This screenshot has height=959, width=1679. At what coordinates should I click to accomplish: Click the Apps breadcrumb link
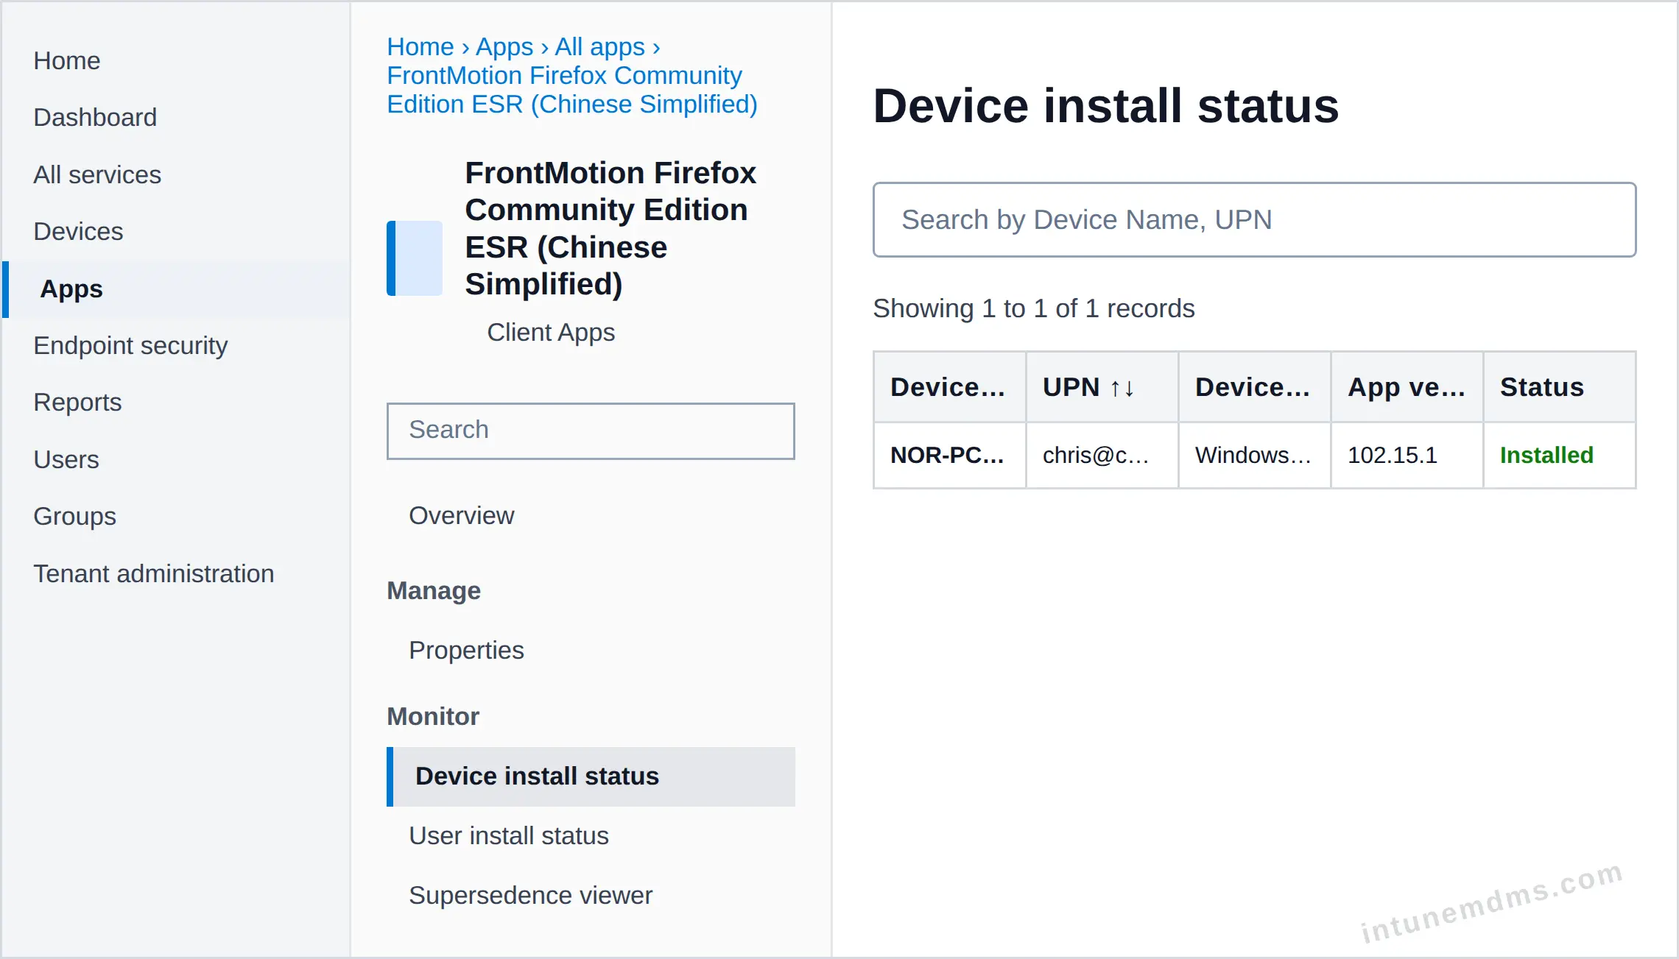504,46
